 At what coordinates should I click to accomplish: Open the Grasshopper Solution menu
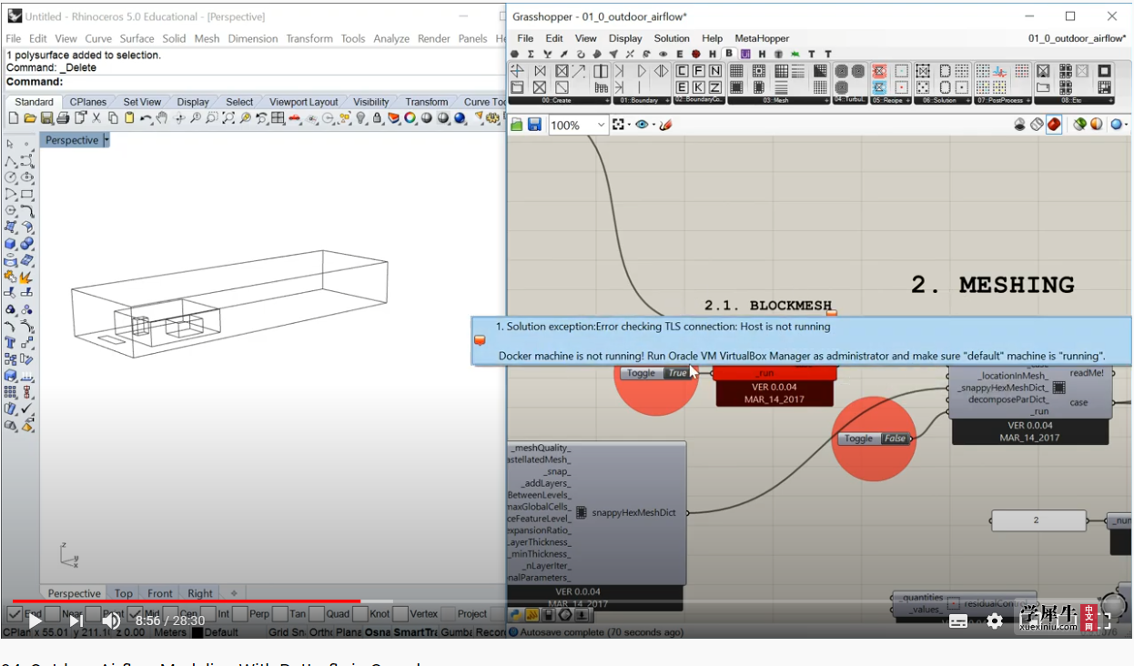tap(672, 38)
